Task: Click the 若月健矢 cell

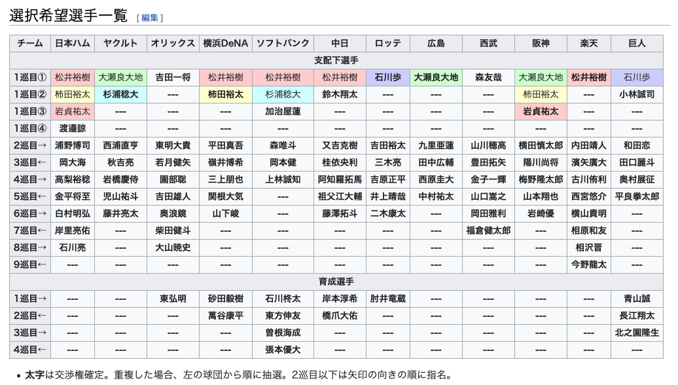Action: click(x=173, y=162)
